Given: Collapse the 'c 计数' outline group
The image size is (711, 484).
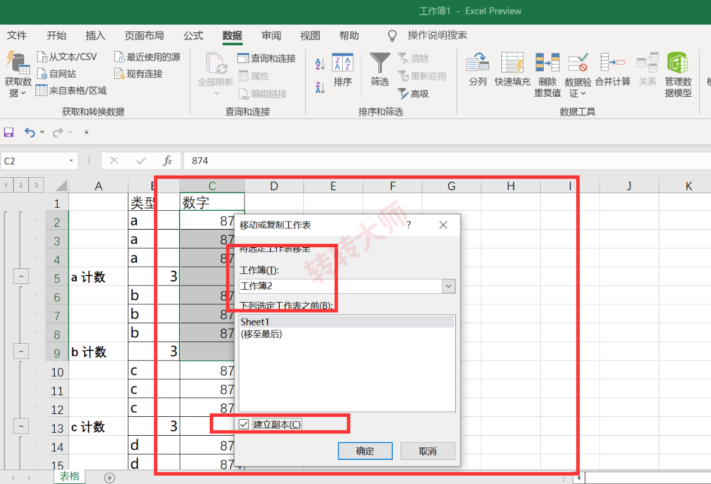Looking at the screenshot, I should pos(21,426).
